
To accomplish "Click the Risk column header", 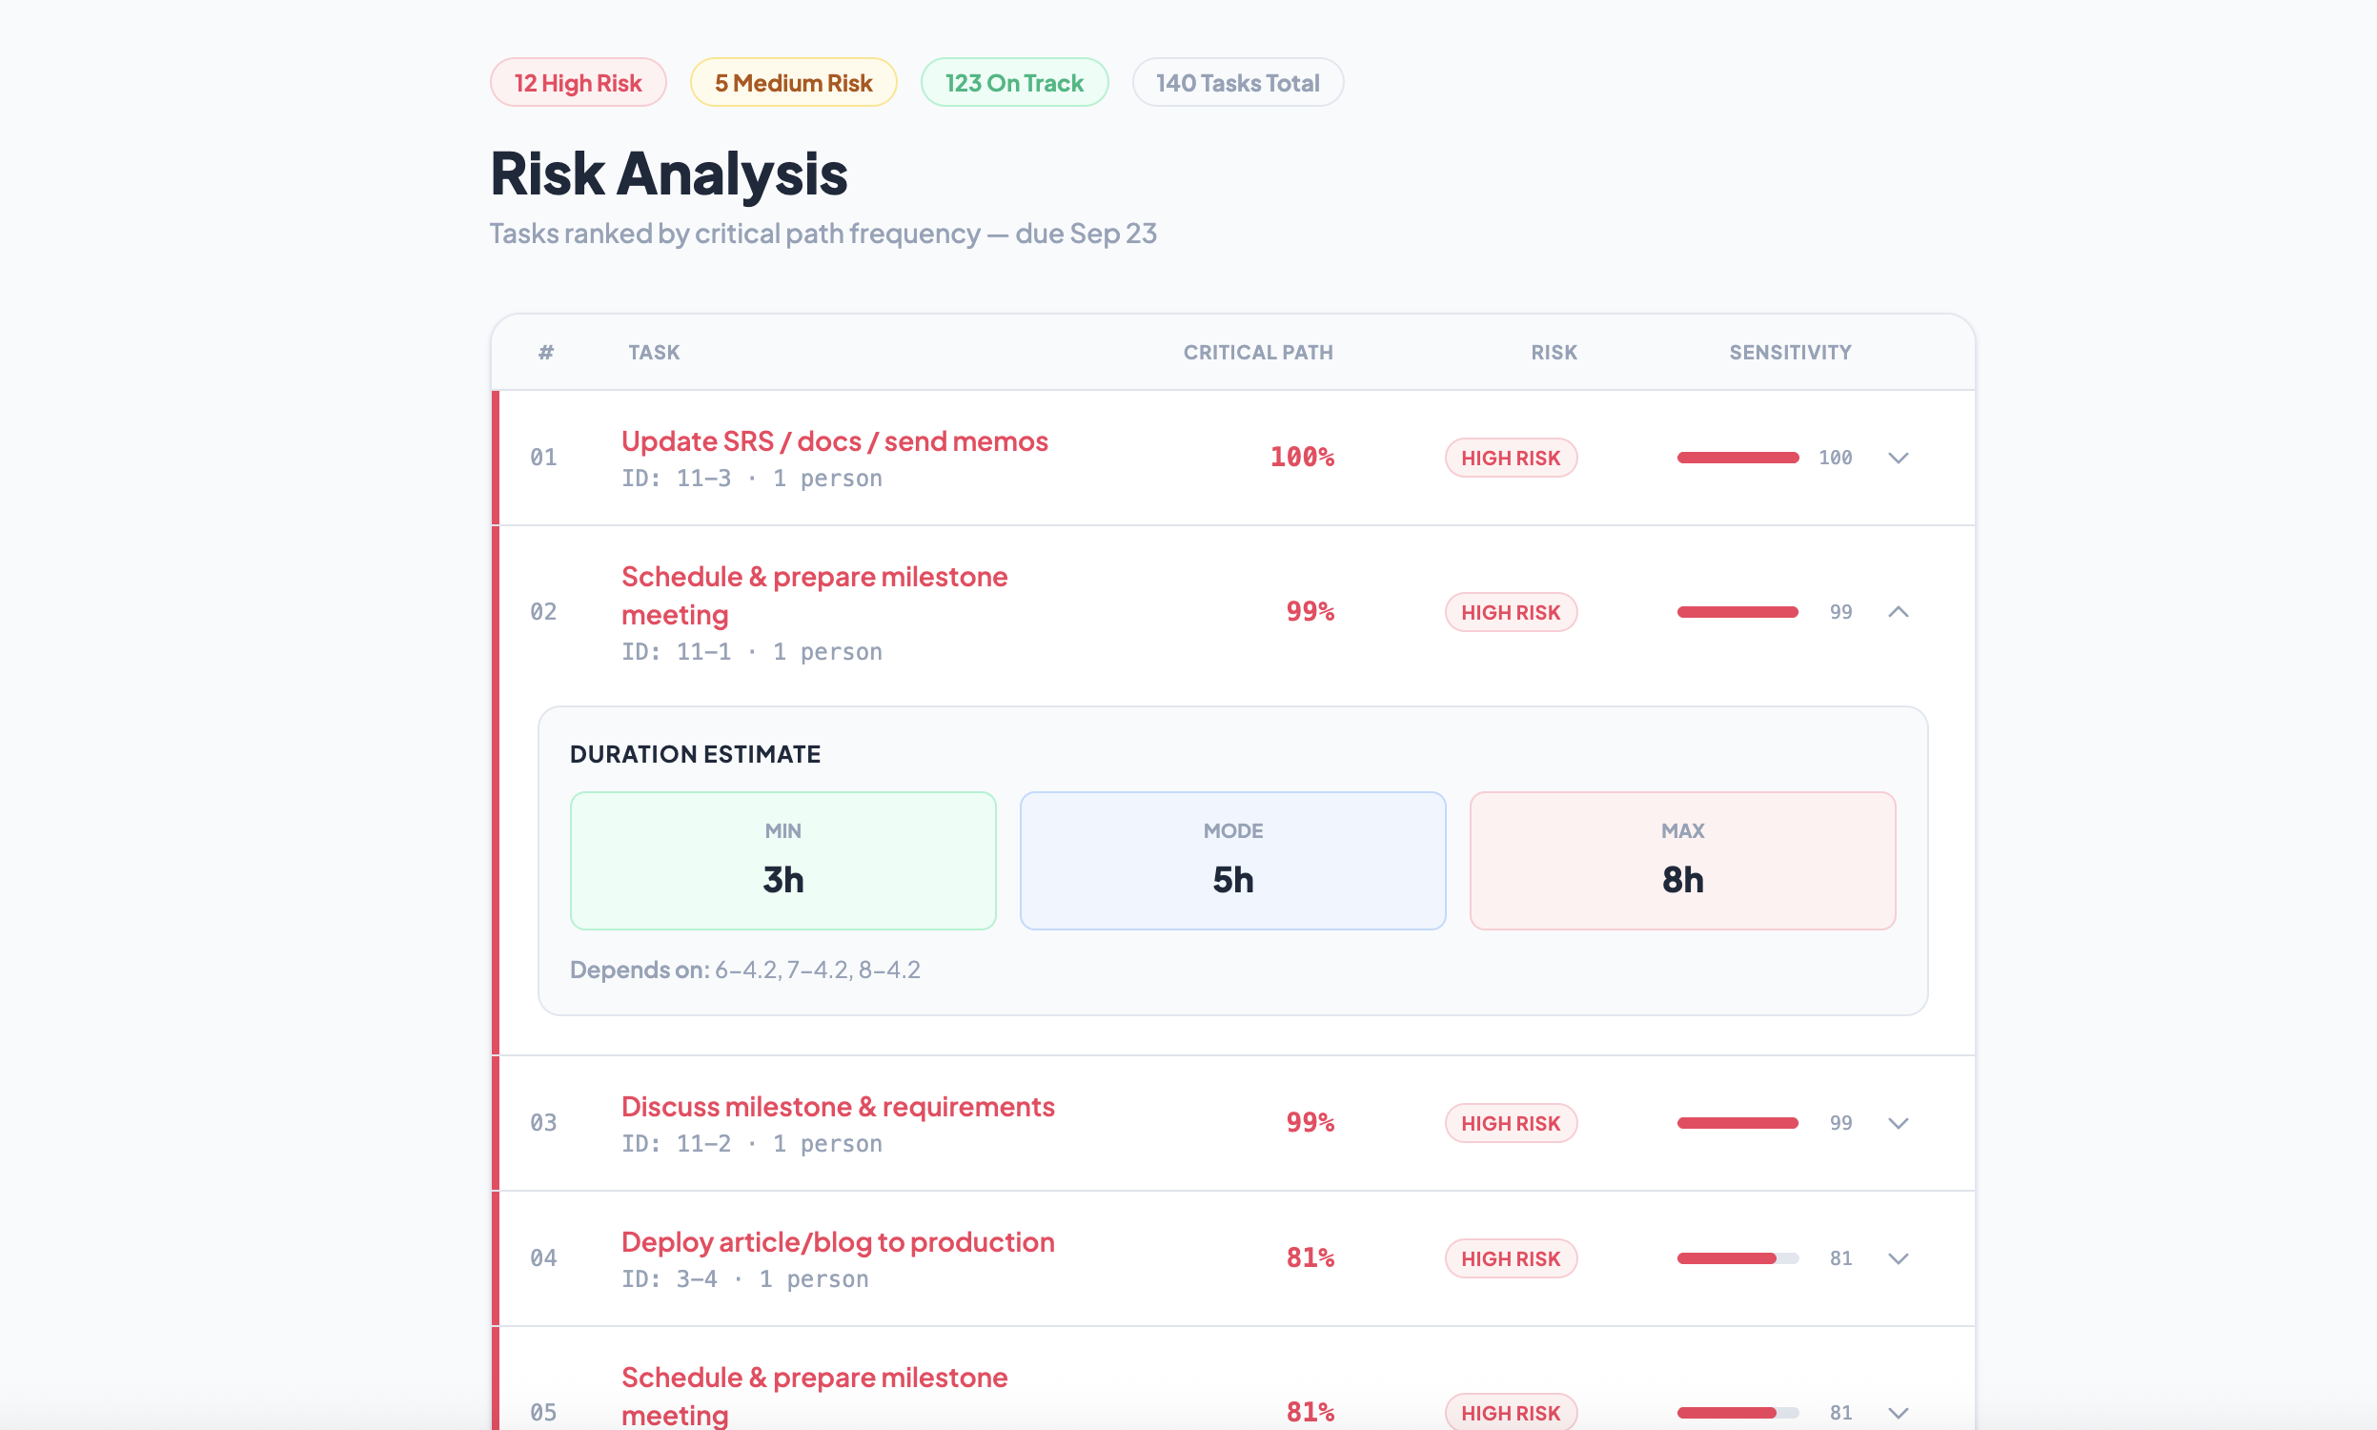I will 1553,353.
